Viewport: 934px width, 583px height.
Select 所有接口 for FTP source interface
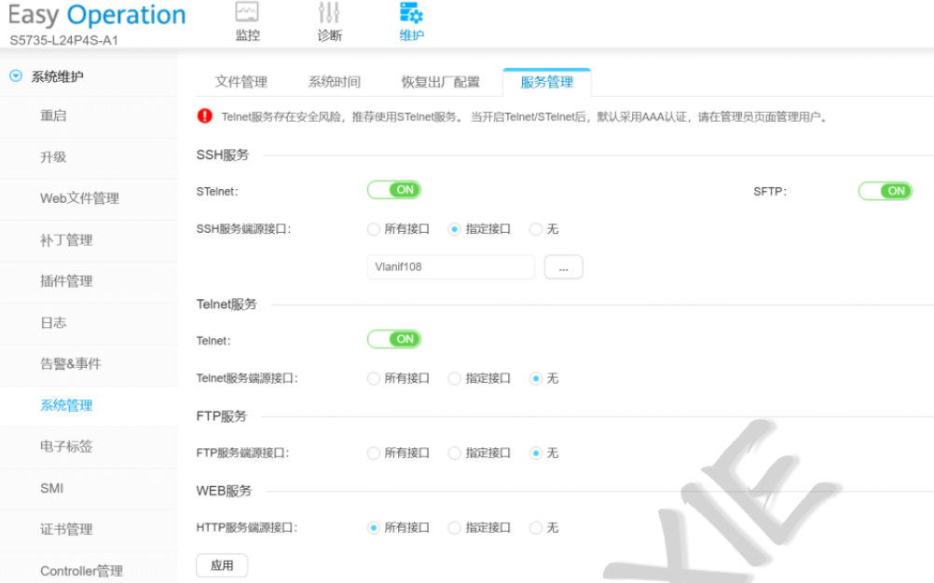point(374,453)
